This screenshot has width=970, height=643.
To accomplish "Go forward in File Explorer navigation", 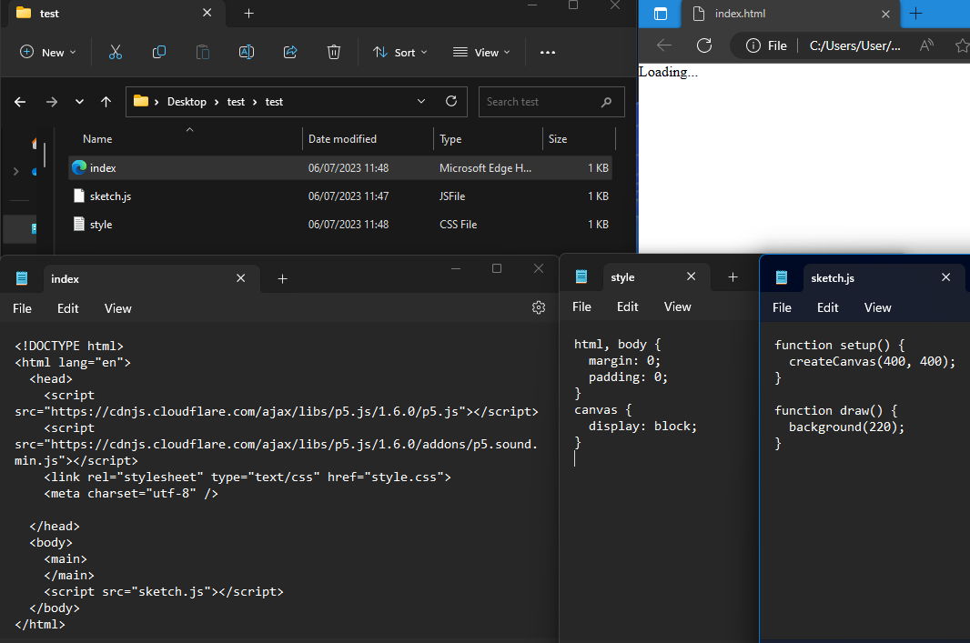I will point(51,102).
